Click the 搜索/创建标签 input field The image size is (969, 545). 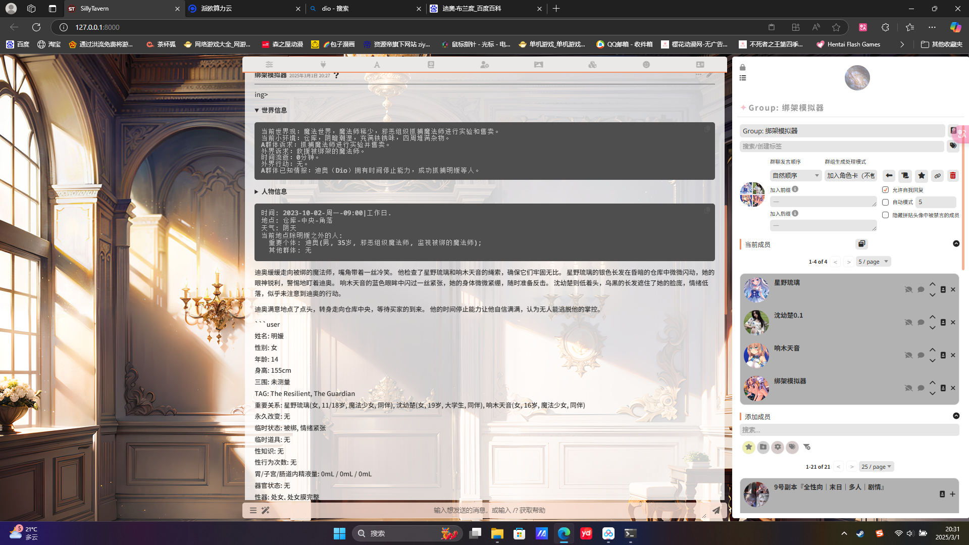(841, 146)
